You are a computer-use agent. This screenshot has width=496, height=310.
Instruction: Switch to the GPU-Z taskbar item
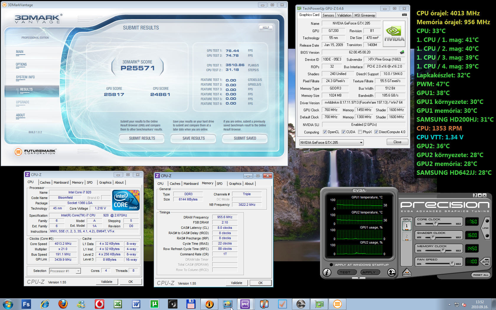tap(319, 304)
